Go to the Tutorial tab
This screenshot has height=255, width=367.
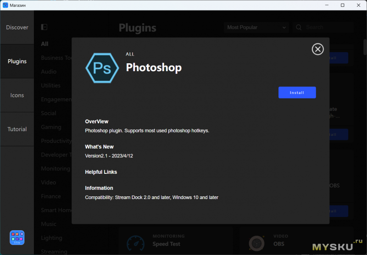tap(17, 129)
